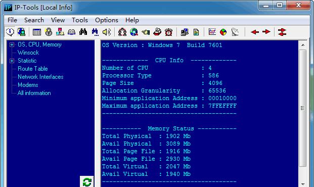Click the pointing hand Finger icon
This screenshot has width=314, height=187.
point(146,32)
